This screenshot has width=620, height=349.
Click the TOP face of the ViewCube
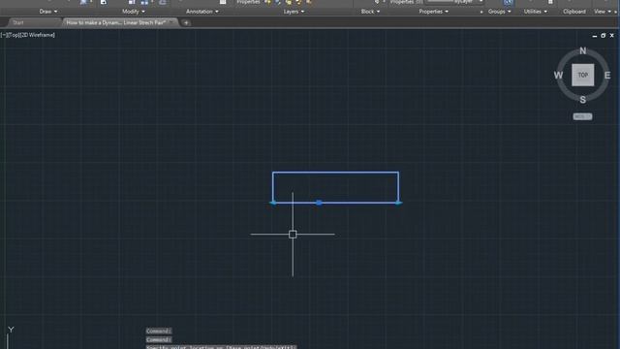point(583,75)
